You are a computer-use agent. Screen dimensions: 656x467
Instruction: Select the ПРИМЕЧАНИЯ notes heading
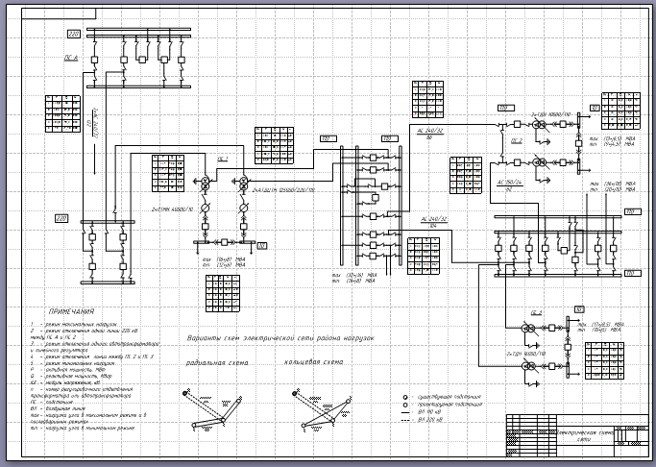pyautogui.click(x=70, y=313)
